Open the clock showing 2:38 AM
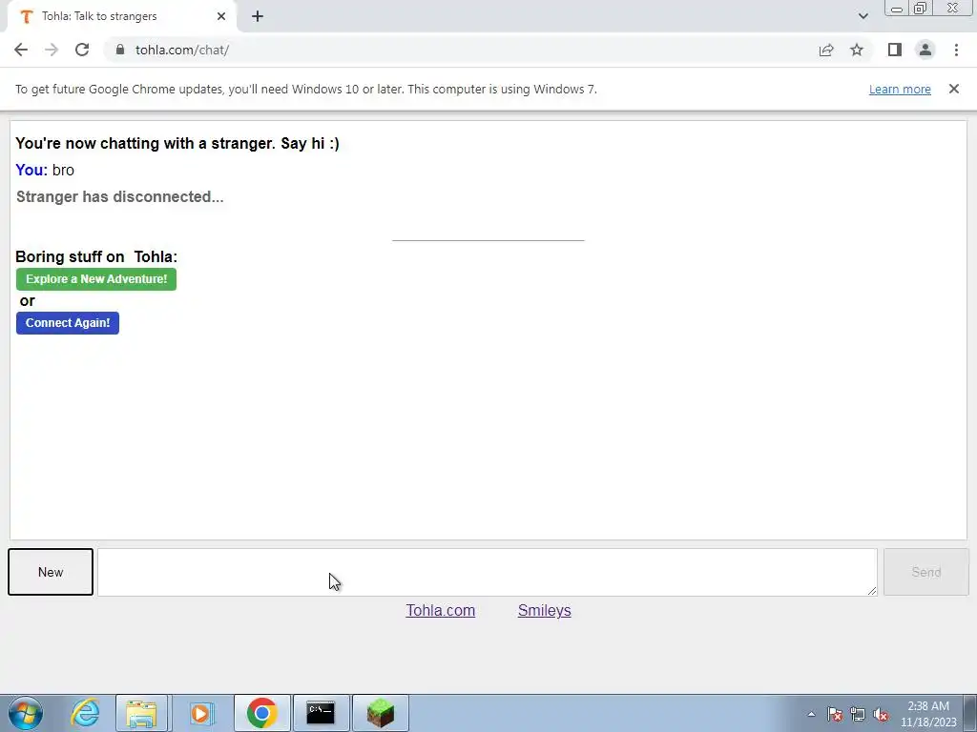The image size is (977, 732). 928,714
